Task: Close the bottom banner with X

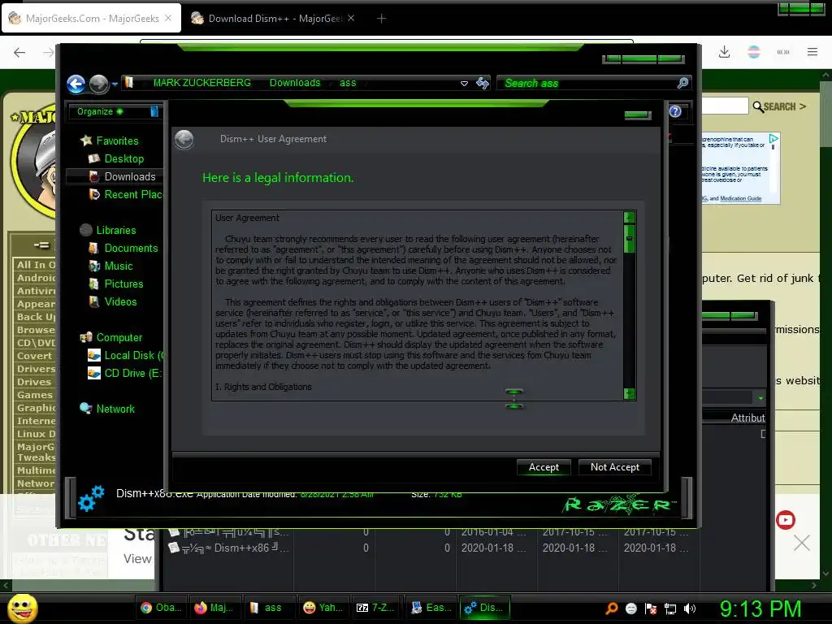Action: point(802,543)
